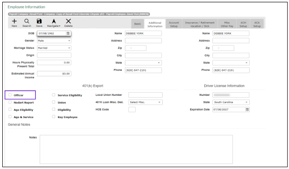This screenshot has height=169, width=289.
Task: Tick the Service Eligibility checkbox
Action: (x=53, y=95)
